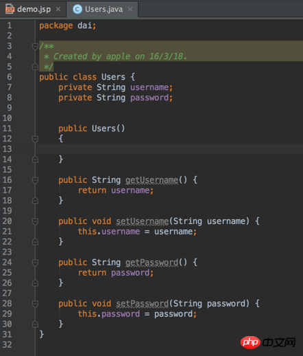
Task: Click the fold end marker at line 30
Action: click(x=35, y=324)
